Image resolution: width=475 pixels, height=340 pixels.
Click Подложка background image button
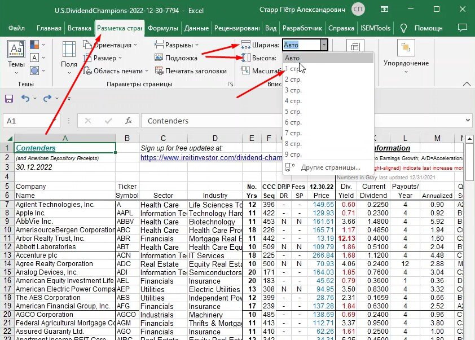point(176,58)
